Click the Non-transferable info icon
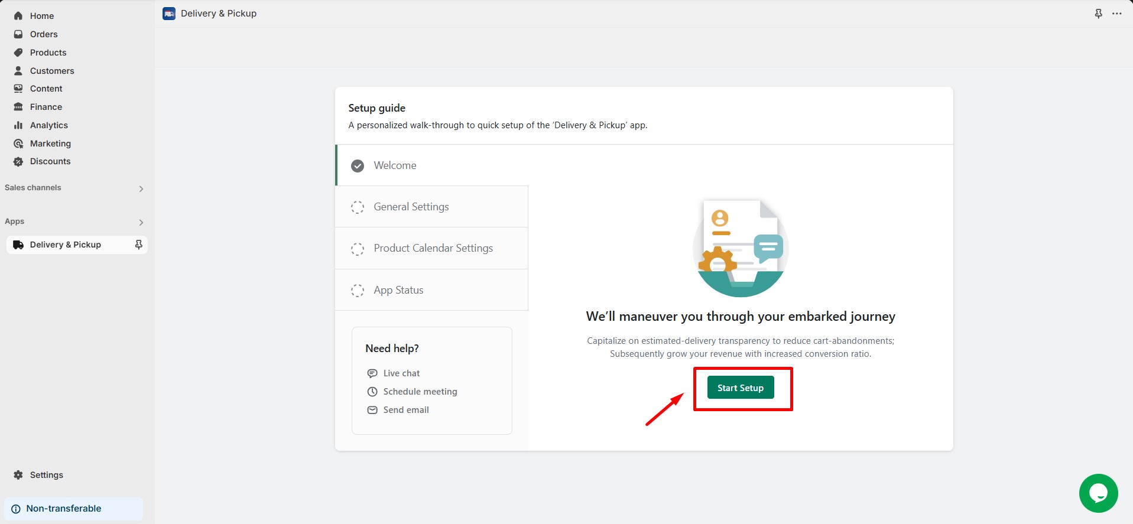Screen dimensions: 1133x524 pos(16,509)
